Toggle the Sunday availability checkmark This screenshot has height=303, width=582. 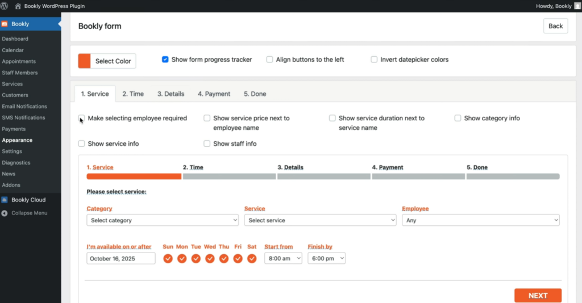[x=168, y=259]
